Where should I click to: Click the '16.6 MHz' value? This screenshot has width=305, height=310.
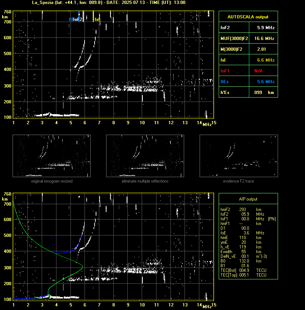[x=264, y=39]
